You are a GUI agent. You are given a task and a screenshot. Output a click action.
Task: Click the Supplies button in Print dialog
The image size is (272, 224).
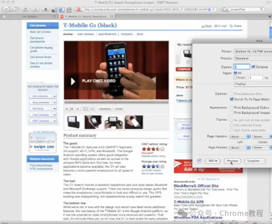click(x=255, y=161)
